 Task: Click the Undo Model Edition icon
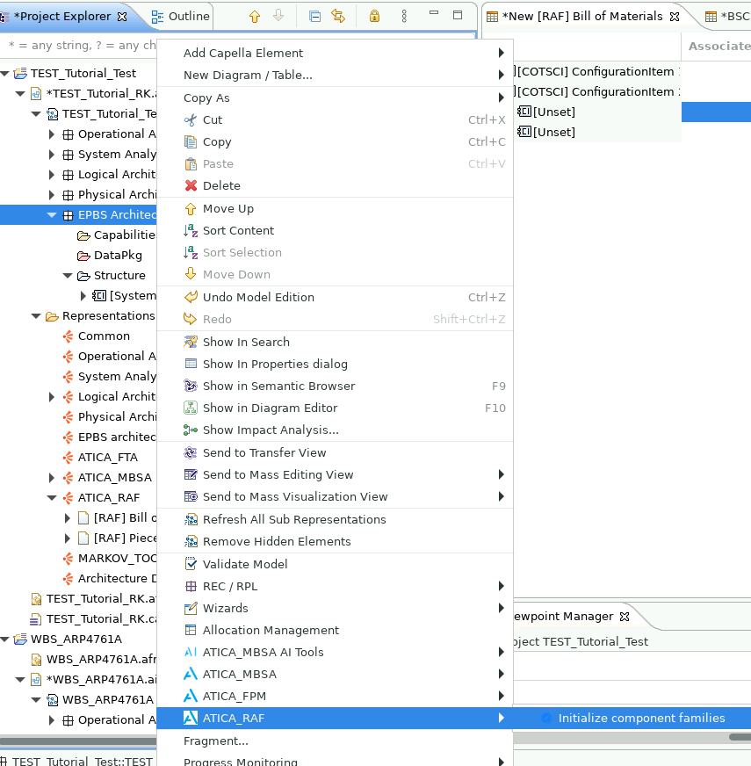[x=191, y=297]
